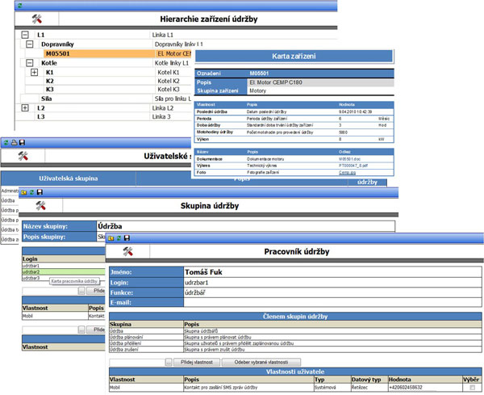Image resolution: width=484 pixels, height=395 pixels.
Task: Click the Název skupiny field with Údržba
Action: pos(246,226)
